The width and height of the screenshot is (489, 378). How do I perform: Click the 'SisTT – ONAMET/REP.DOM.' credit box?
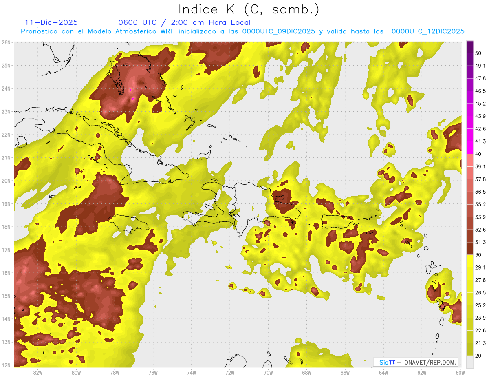[416, 362]
